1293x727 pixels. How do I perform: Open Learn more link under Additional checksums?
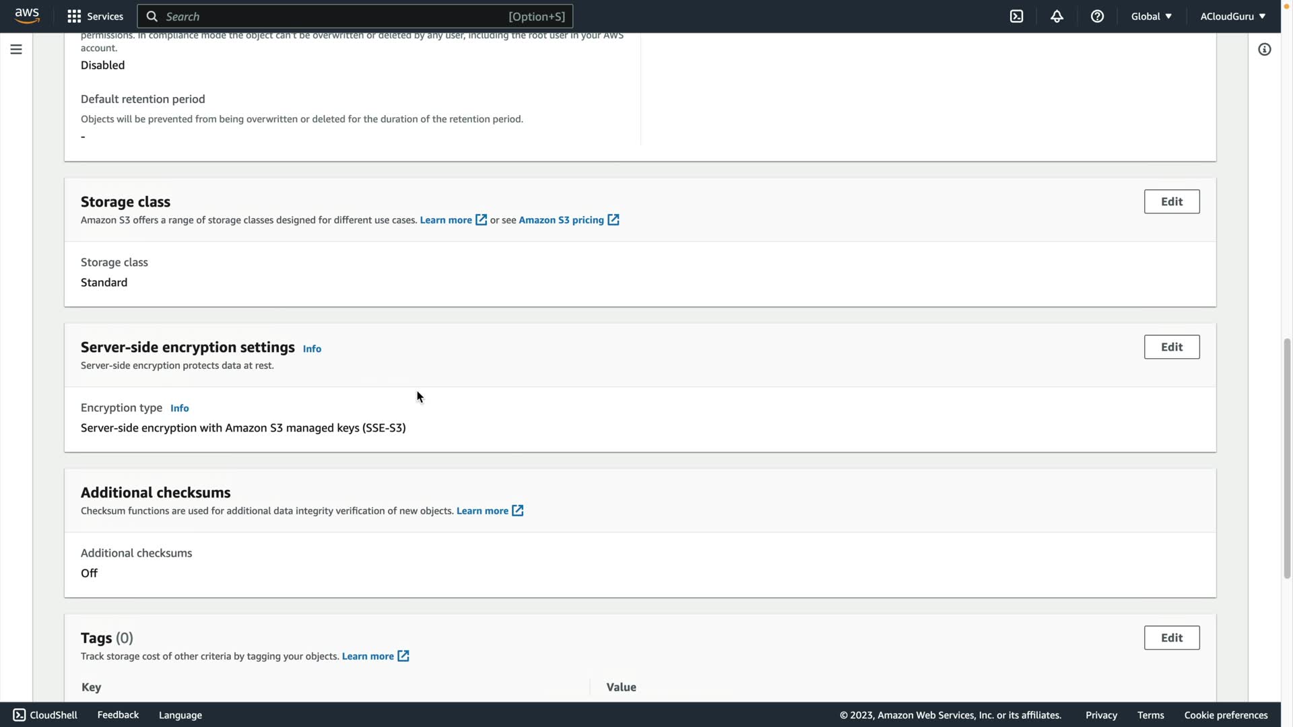(x=482, y=511)
